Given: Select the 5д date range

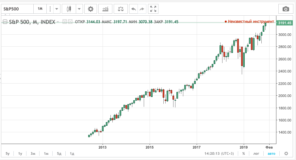Looking at the screenshot, I should coord(59,153).
